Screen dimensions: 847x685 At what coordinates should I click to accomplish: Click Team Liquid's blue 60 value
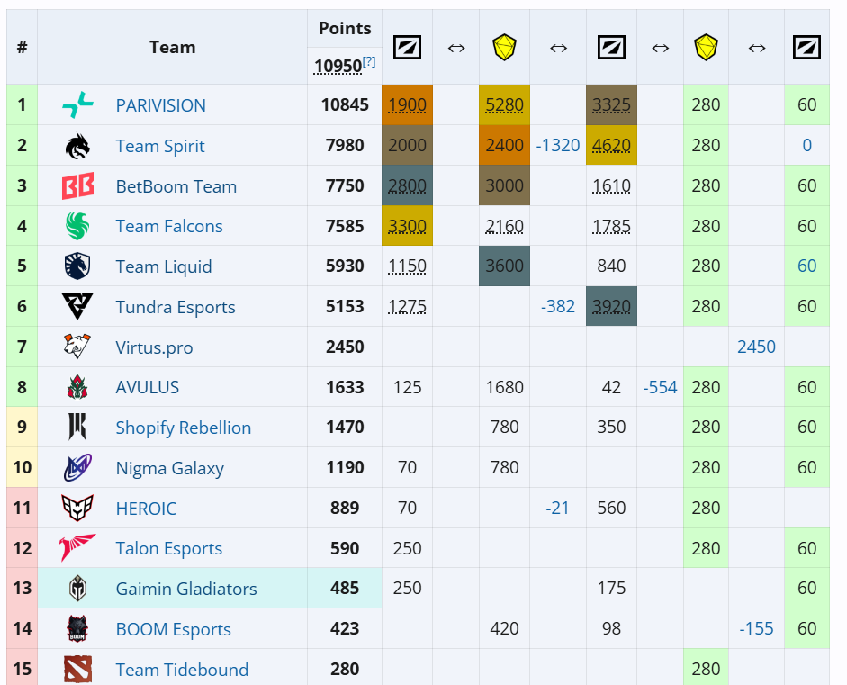[807, 266]
